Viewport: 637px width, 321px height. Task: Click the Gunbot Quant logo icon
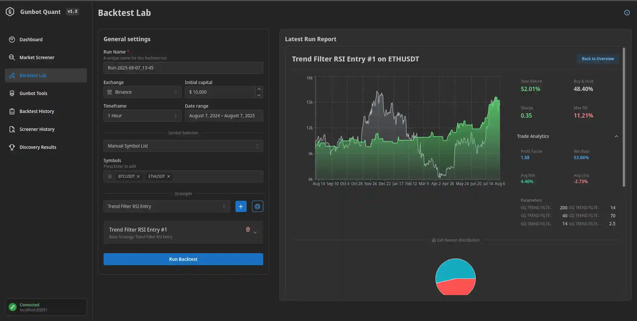(10, 12)
